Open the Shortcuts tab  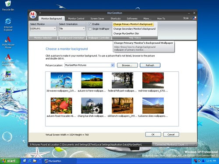click(116, 19)
